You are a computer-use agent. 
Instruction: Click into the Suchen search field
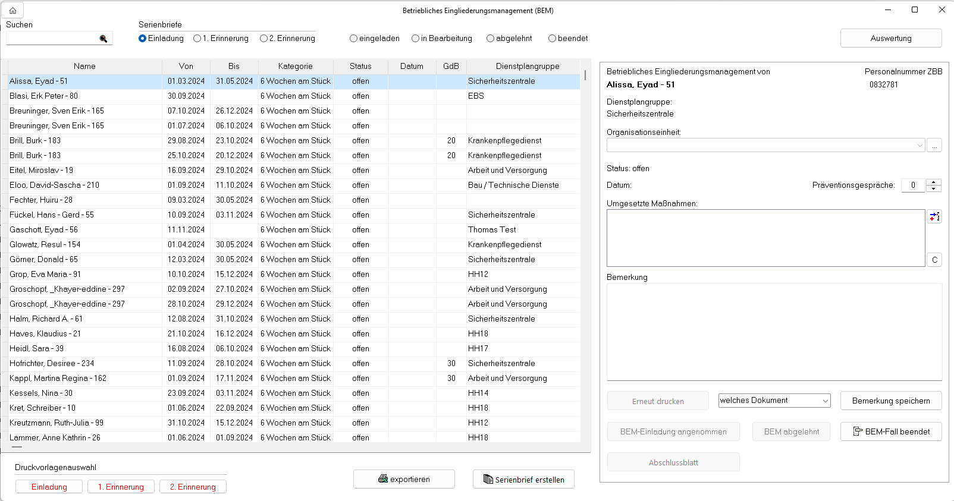point(52,39)
